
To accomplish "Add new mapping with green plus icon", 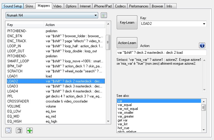I will pos(29,130).
